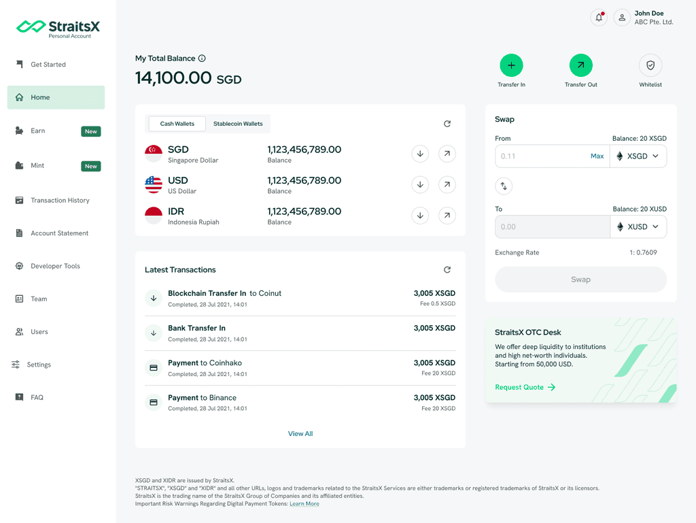The image size is (696, 523).
Task: Click the New badge beside Mint
Action: 91,166
